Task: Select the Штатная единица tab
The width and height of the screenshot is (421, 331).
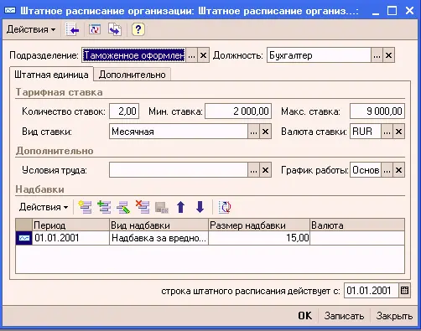Action: 51,75
